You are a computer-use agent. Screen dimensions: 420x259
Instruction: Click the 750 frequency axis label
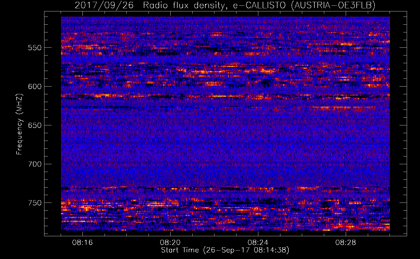[x=35, y=203]
